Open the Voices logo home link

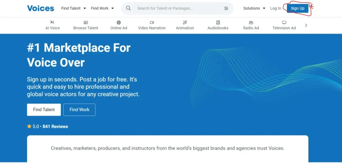pyautogui.click(x=40, y=8)
